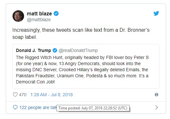
Task: Click the @realDonaldTrump handle
Action: coord(78,50)
